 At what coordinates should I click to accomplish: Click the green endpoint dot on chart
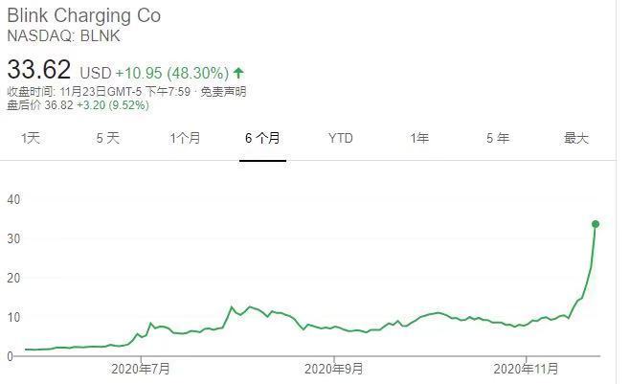click(x=596, y=224)
